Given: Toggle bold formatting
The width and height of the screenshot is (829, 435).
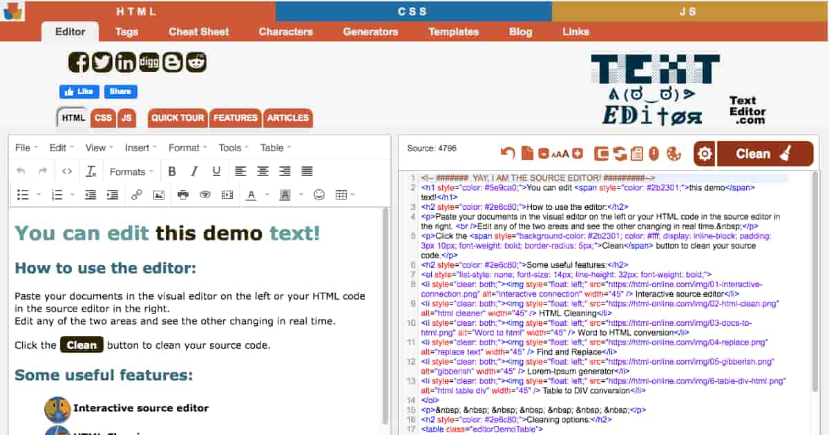Looking at the screenshot, I should (x=172, y=171).
